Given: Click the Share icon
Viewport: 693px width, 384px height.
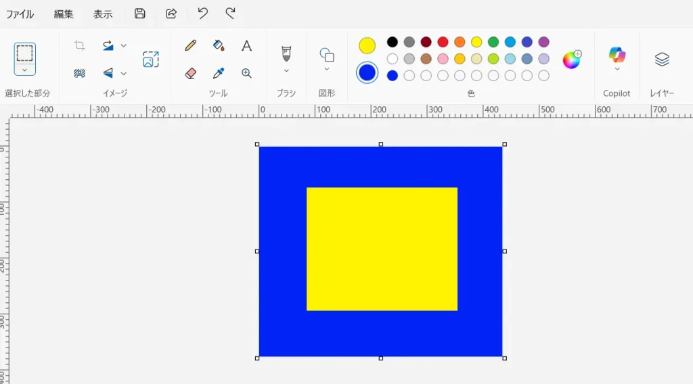Looking at the screenshot, I should 171,14.
